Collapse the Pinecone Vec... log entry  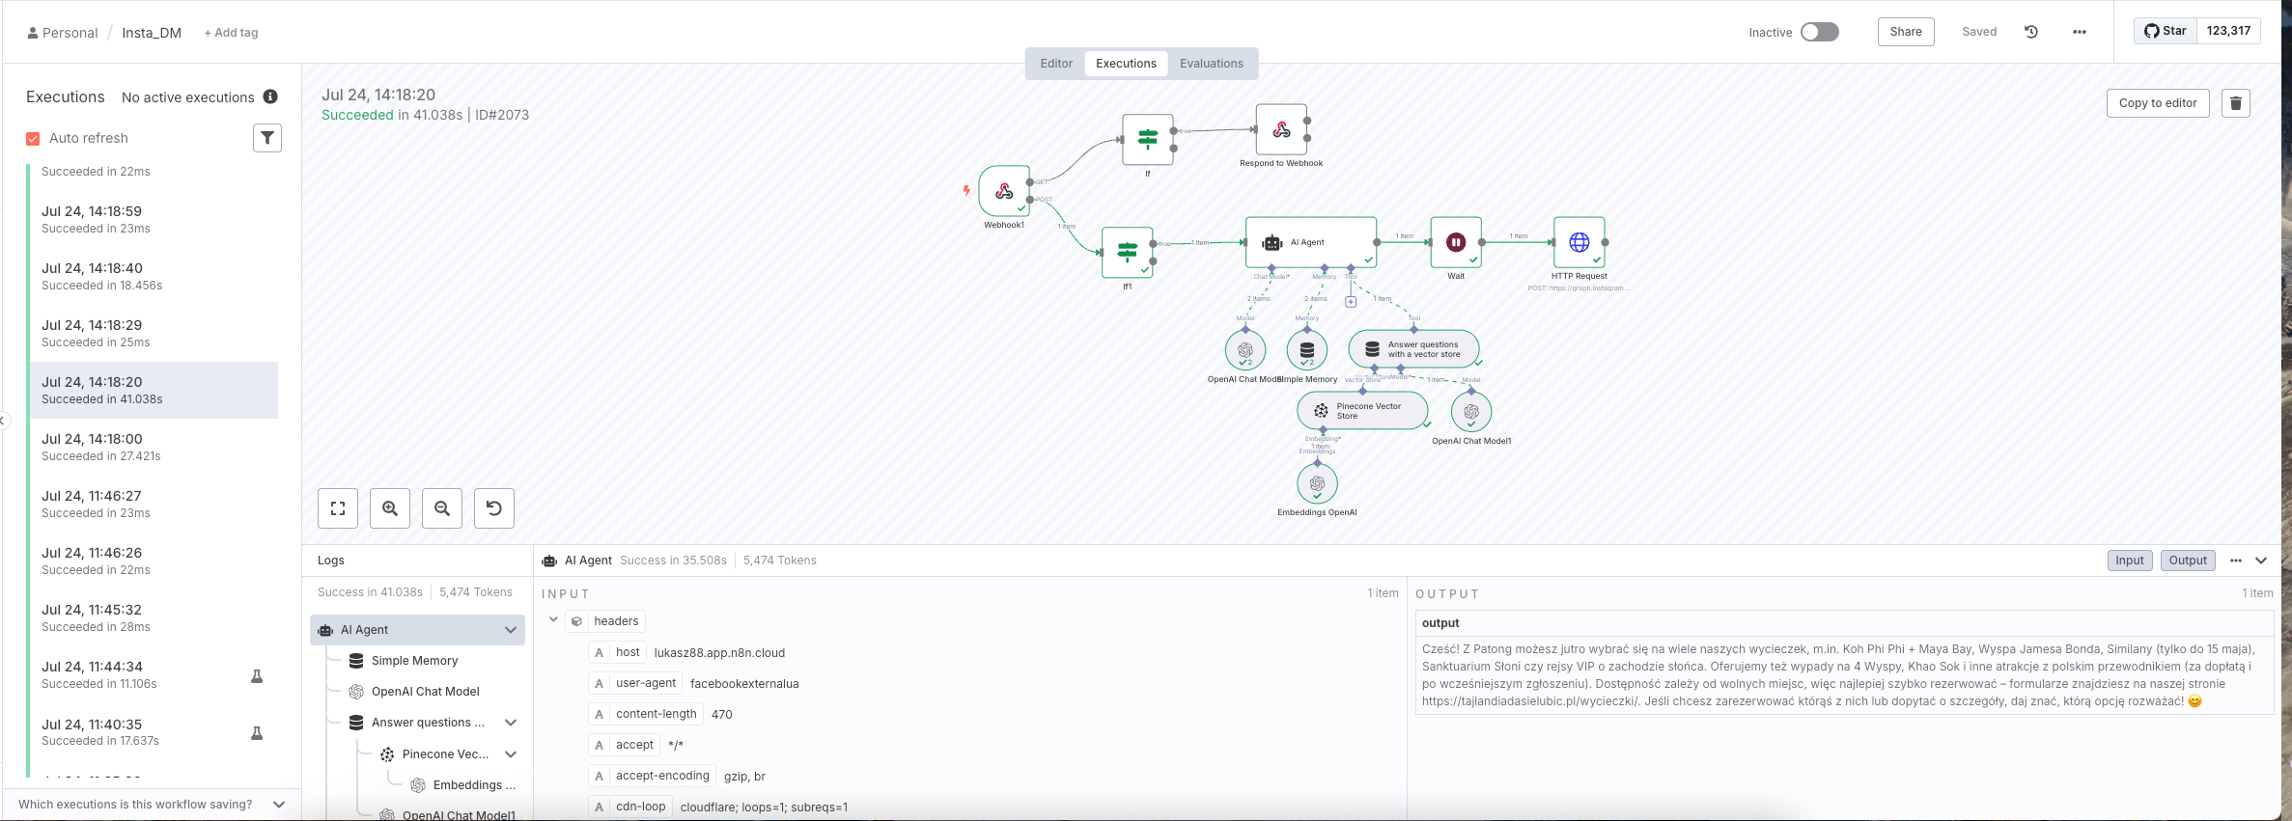click(x=511, y=754)
